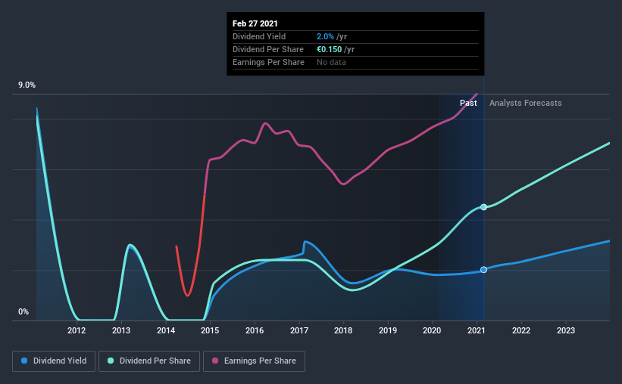Click the Analysts Forecasts label

(525, 103)
